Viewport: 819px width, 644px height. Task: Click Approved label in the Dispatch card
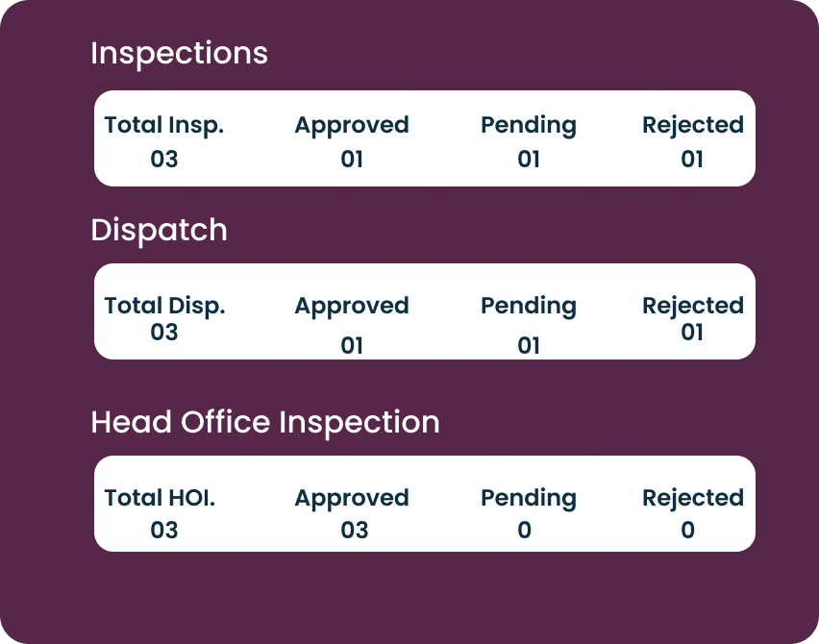352,306
